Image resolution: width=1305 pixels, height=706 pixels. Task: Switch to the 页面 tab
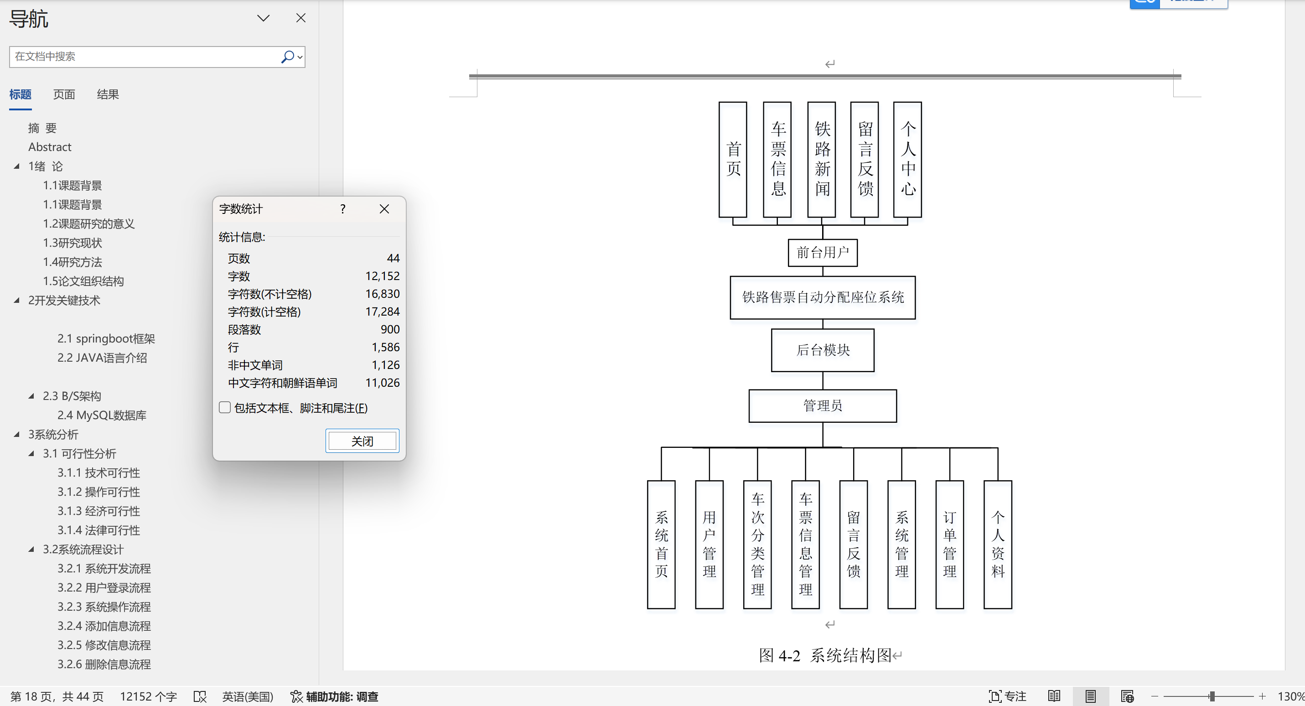64,94
